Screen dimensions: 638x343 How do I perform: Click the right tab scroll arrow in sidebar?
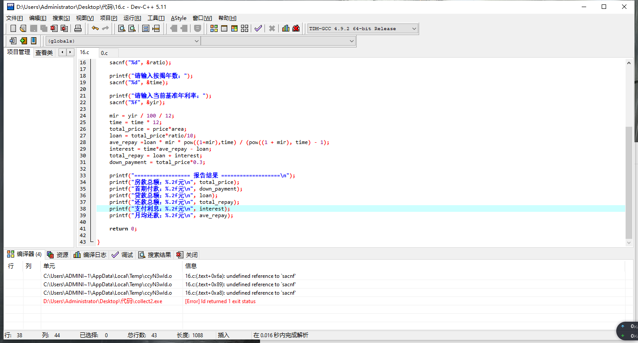click(70, 52)
